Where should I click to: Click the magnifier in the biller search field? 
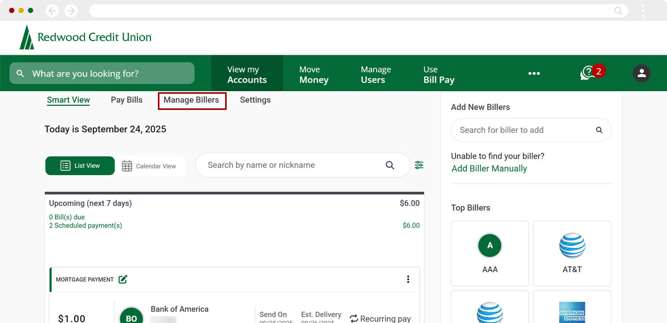point(599,130)
